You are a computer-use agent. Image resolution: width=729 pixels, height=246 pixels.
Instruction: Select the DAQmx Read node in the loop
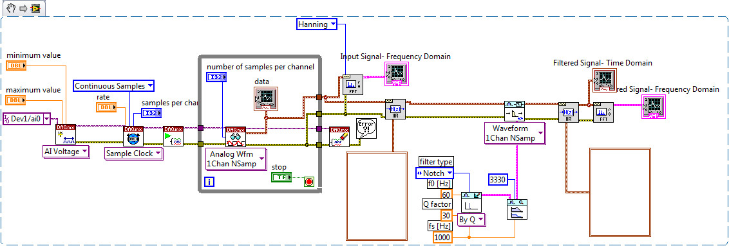[236, 137]
